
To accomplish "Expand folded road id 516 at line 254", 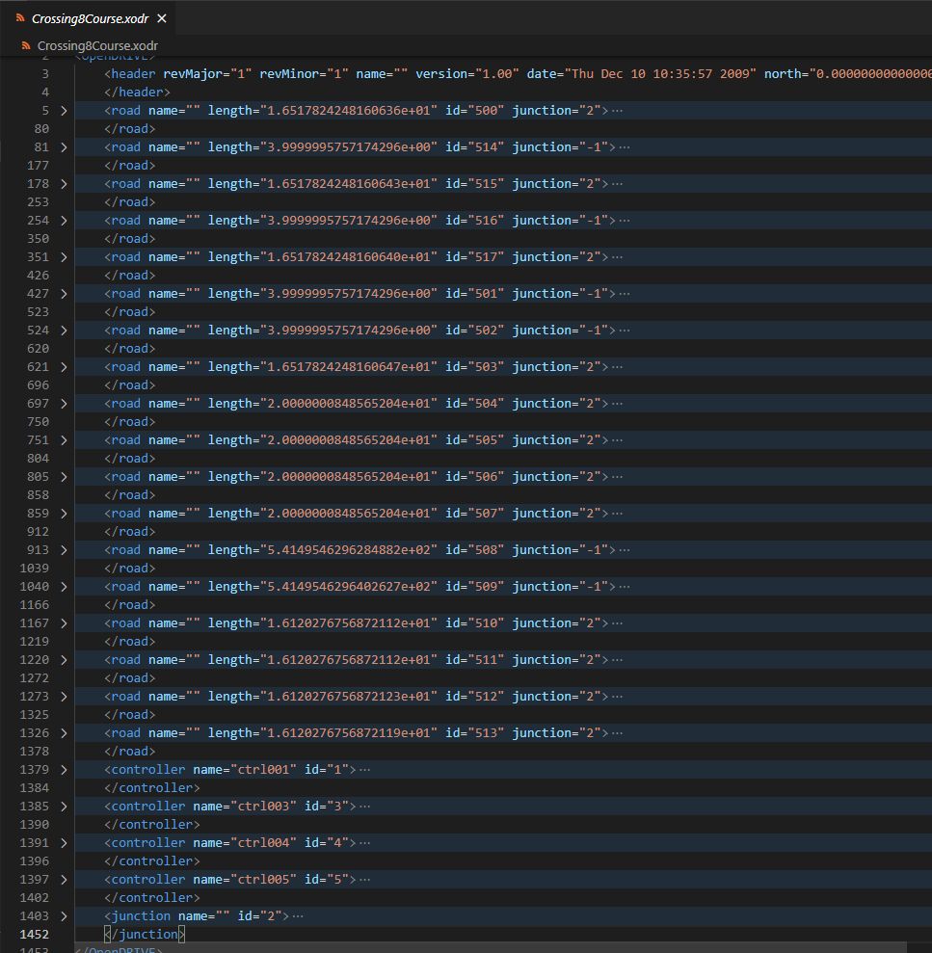I will pyautogui.click(x=64, y=221).
